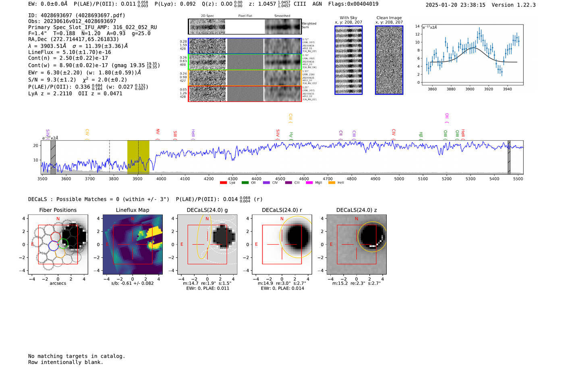Select the red-bordered fiber 2D spectrum row
Screen dimensions: 564x384
point(245,93)
